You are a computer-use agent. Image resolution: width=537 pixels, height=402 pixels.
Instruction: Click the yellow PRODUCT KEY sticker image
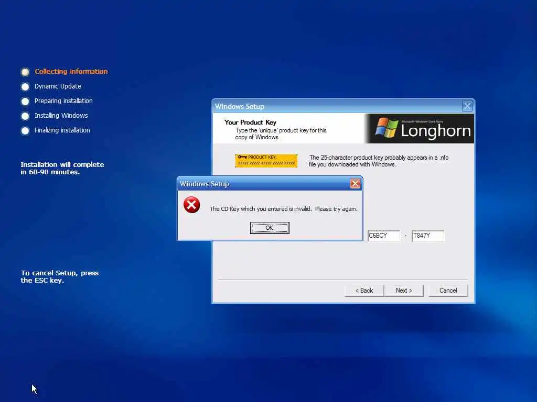(266, 161)
